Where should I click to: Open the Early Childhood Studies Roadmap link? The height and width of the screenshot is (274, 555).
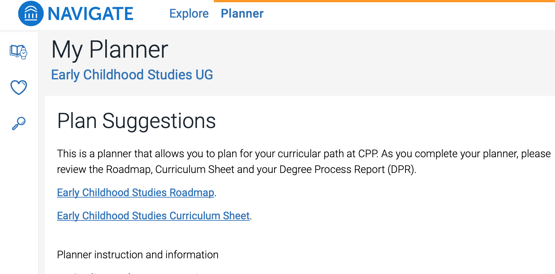136,192
